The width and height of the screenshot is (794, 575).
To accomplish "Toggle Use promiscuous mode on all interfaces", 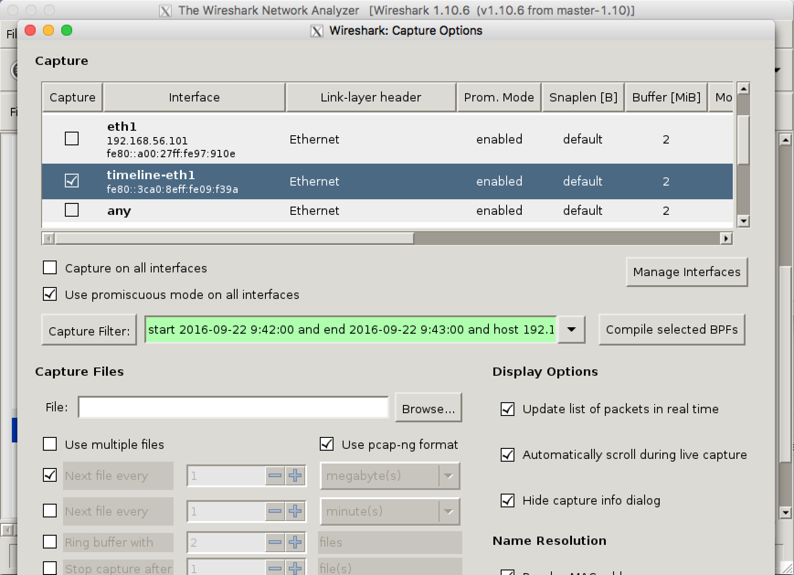I will 50,294.
